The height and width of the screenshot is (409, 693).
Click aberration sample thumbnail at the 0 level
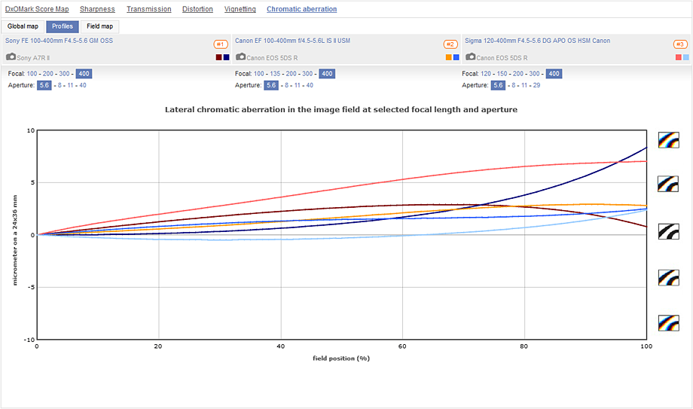click(669, 231)
